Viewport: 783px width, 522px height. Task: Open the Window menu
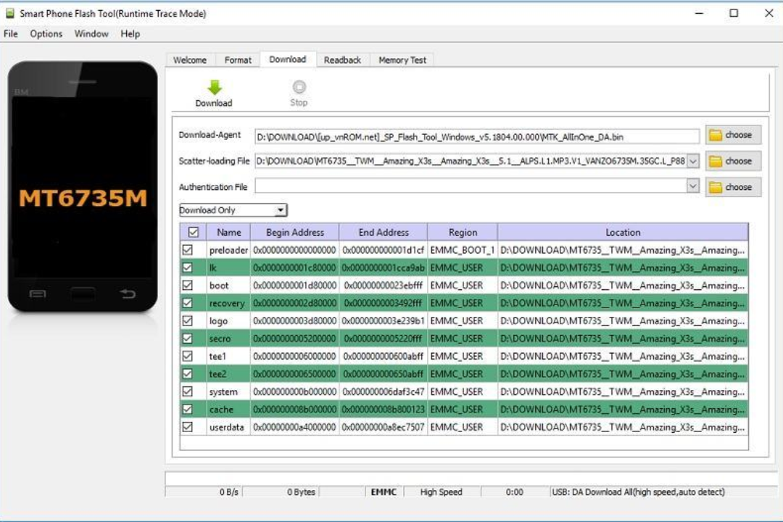point(91,34)
